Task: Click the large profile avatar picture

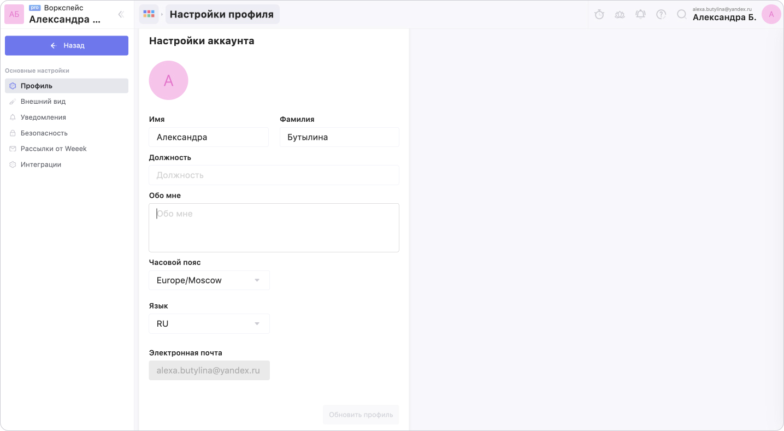Action: [168, 80]
